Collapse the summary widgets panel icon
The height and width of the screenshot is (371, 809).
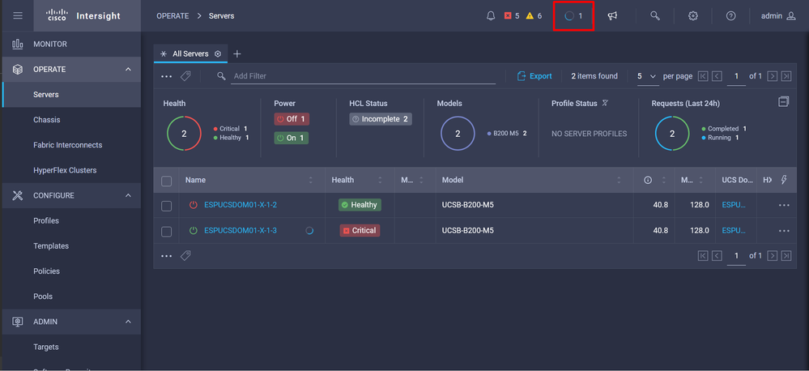[x=784, y=101]
